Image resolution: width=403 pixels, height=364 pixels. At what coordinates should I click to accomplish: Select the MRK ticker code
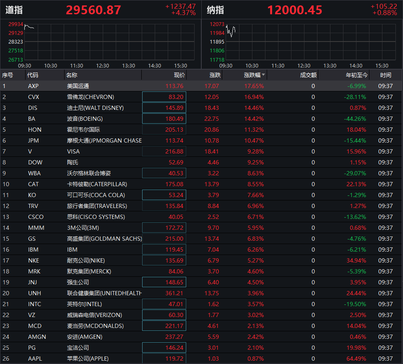(34, 271)
